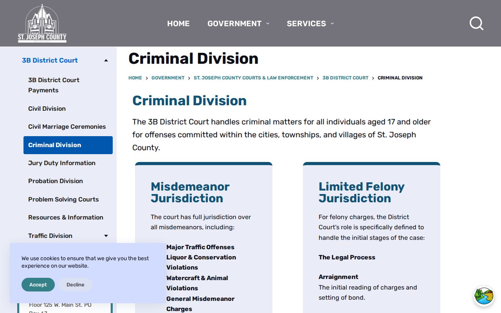
Task: Open Resources & Information link
Action: pos(66,218)
